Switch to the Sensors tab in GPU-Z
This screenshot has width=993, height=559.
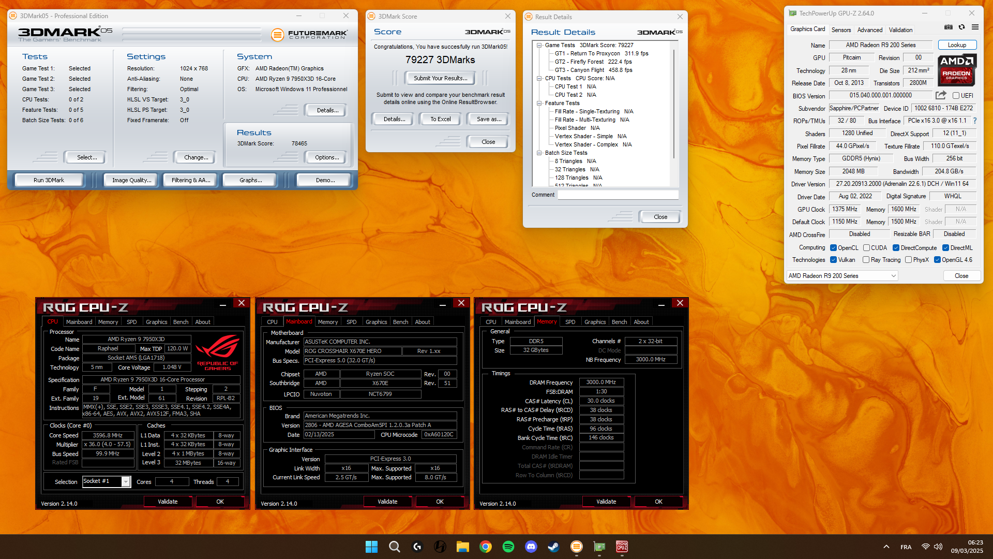point(841,30)
